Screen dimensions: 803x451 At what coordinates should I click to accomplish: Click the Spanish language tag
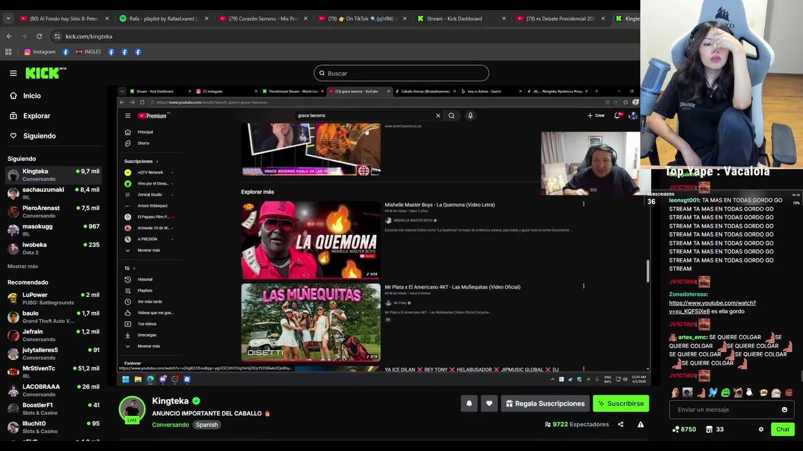tap(206, 425)
